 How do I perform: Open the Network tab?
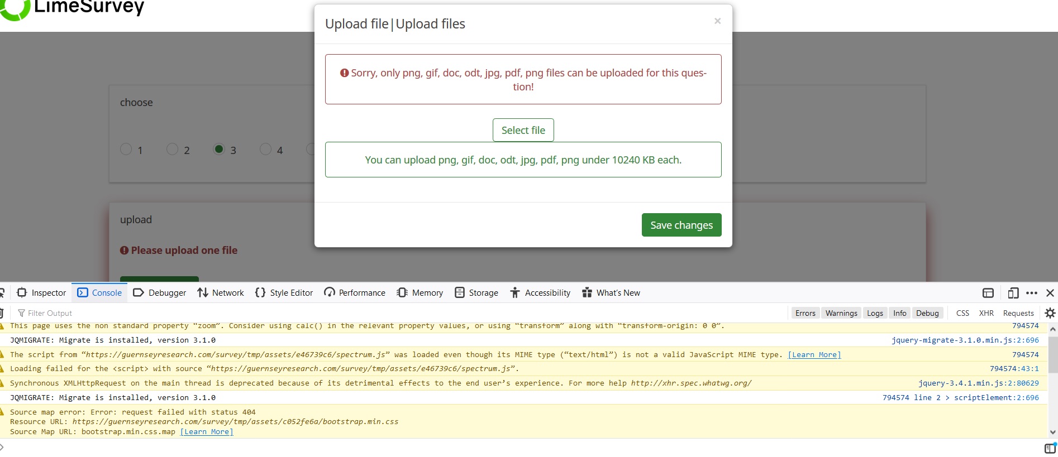221,293
